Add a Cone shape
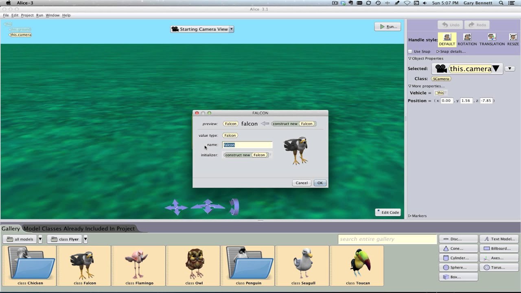Image resolution: width=521 pixels, height=293 pixels. pos(458,248)
